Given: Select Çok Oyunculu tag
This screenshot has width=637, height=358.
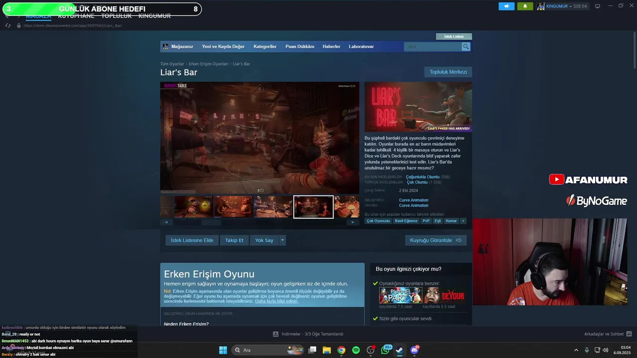Looking at the screenshot, I should tap(378, 221).
